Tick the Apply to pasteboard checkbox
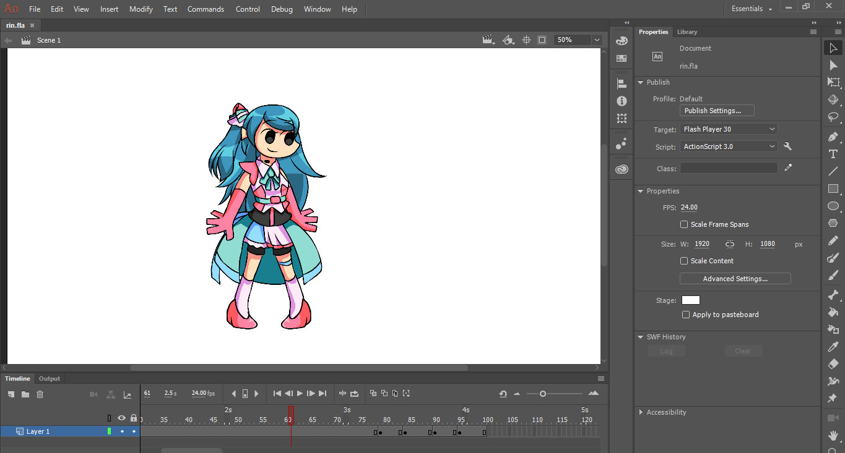This screenshot has height=453, width=845. coord(685,315)
